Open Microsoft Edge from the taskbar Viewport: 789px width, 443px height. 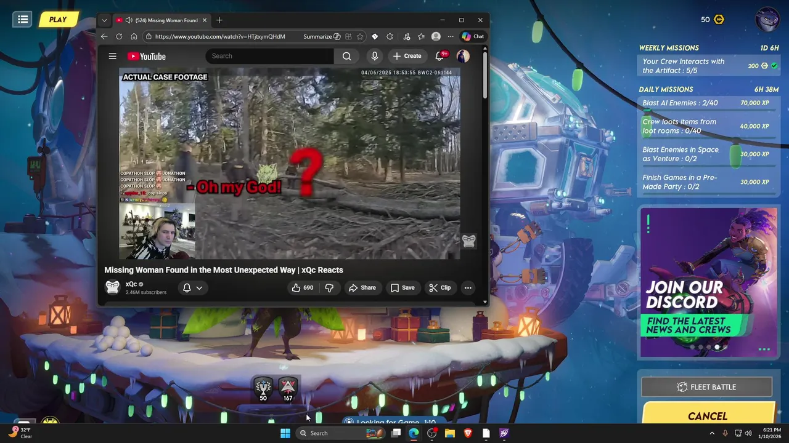coord(414,433)
